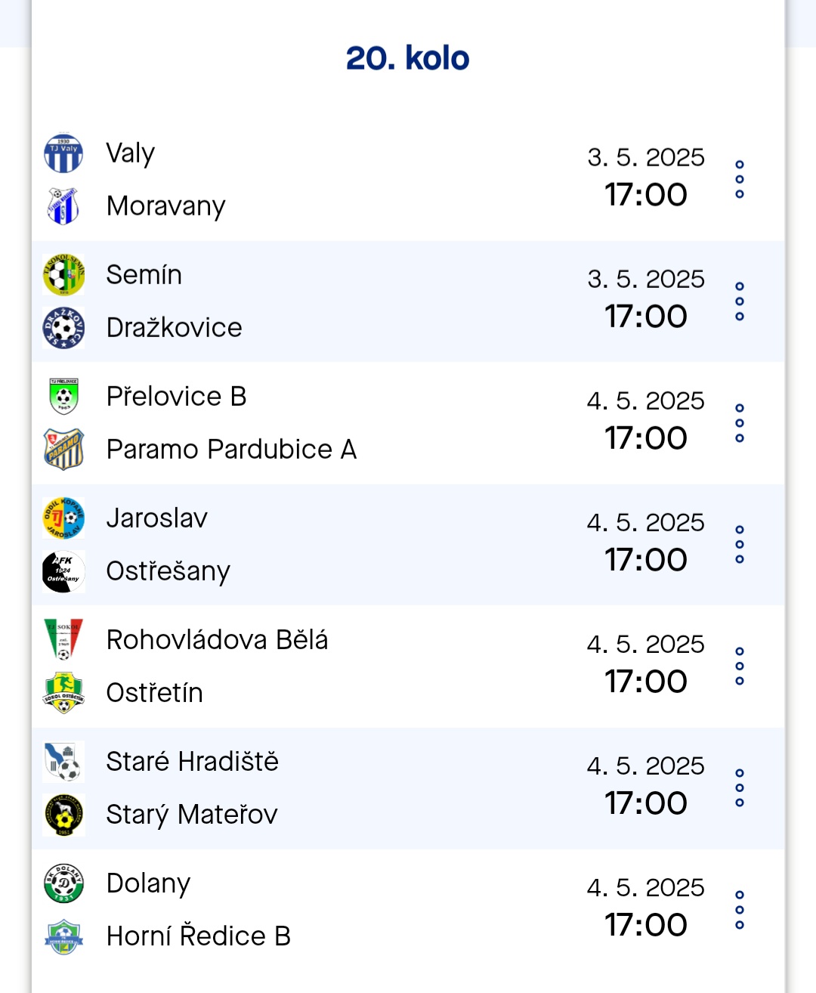Open options for Dolany vs Horní Ředice B

(740, 910)
